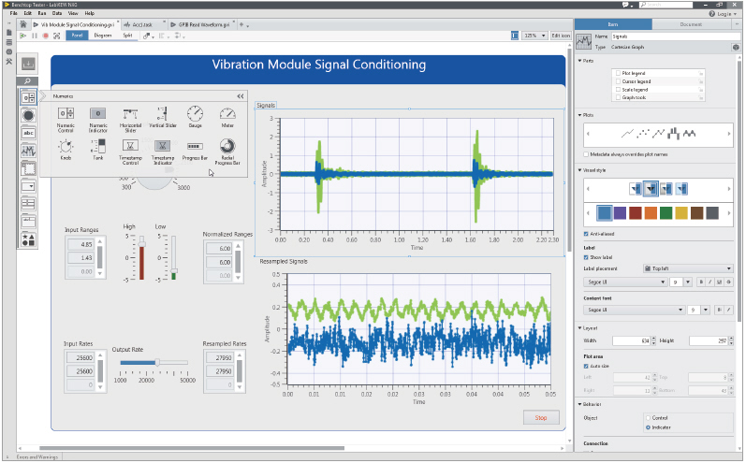Select the Gauge control in Numerics palette
Viewport: 746px width, 463px height.
point(195,114)
